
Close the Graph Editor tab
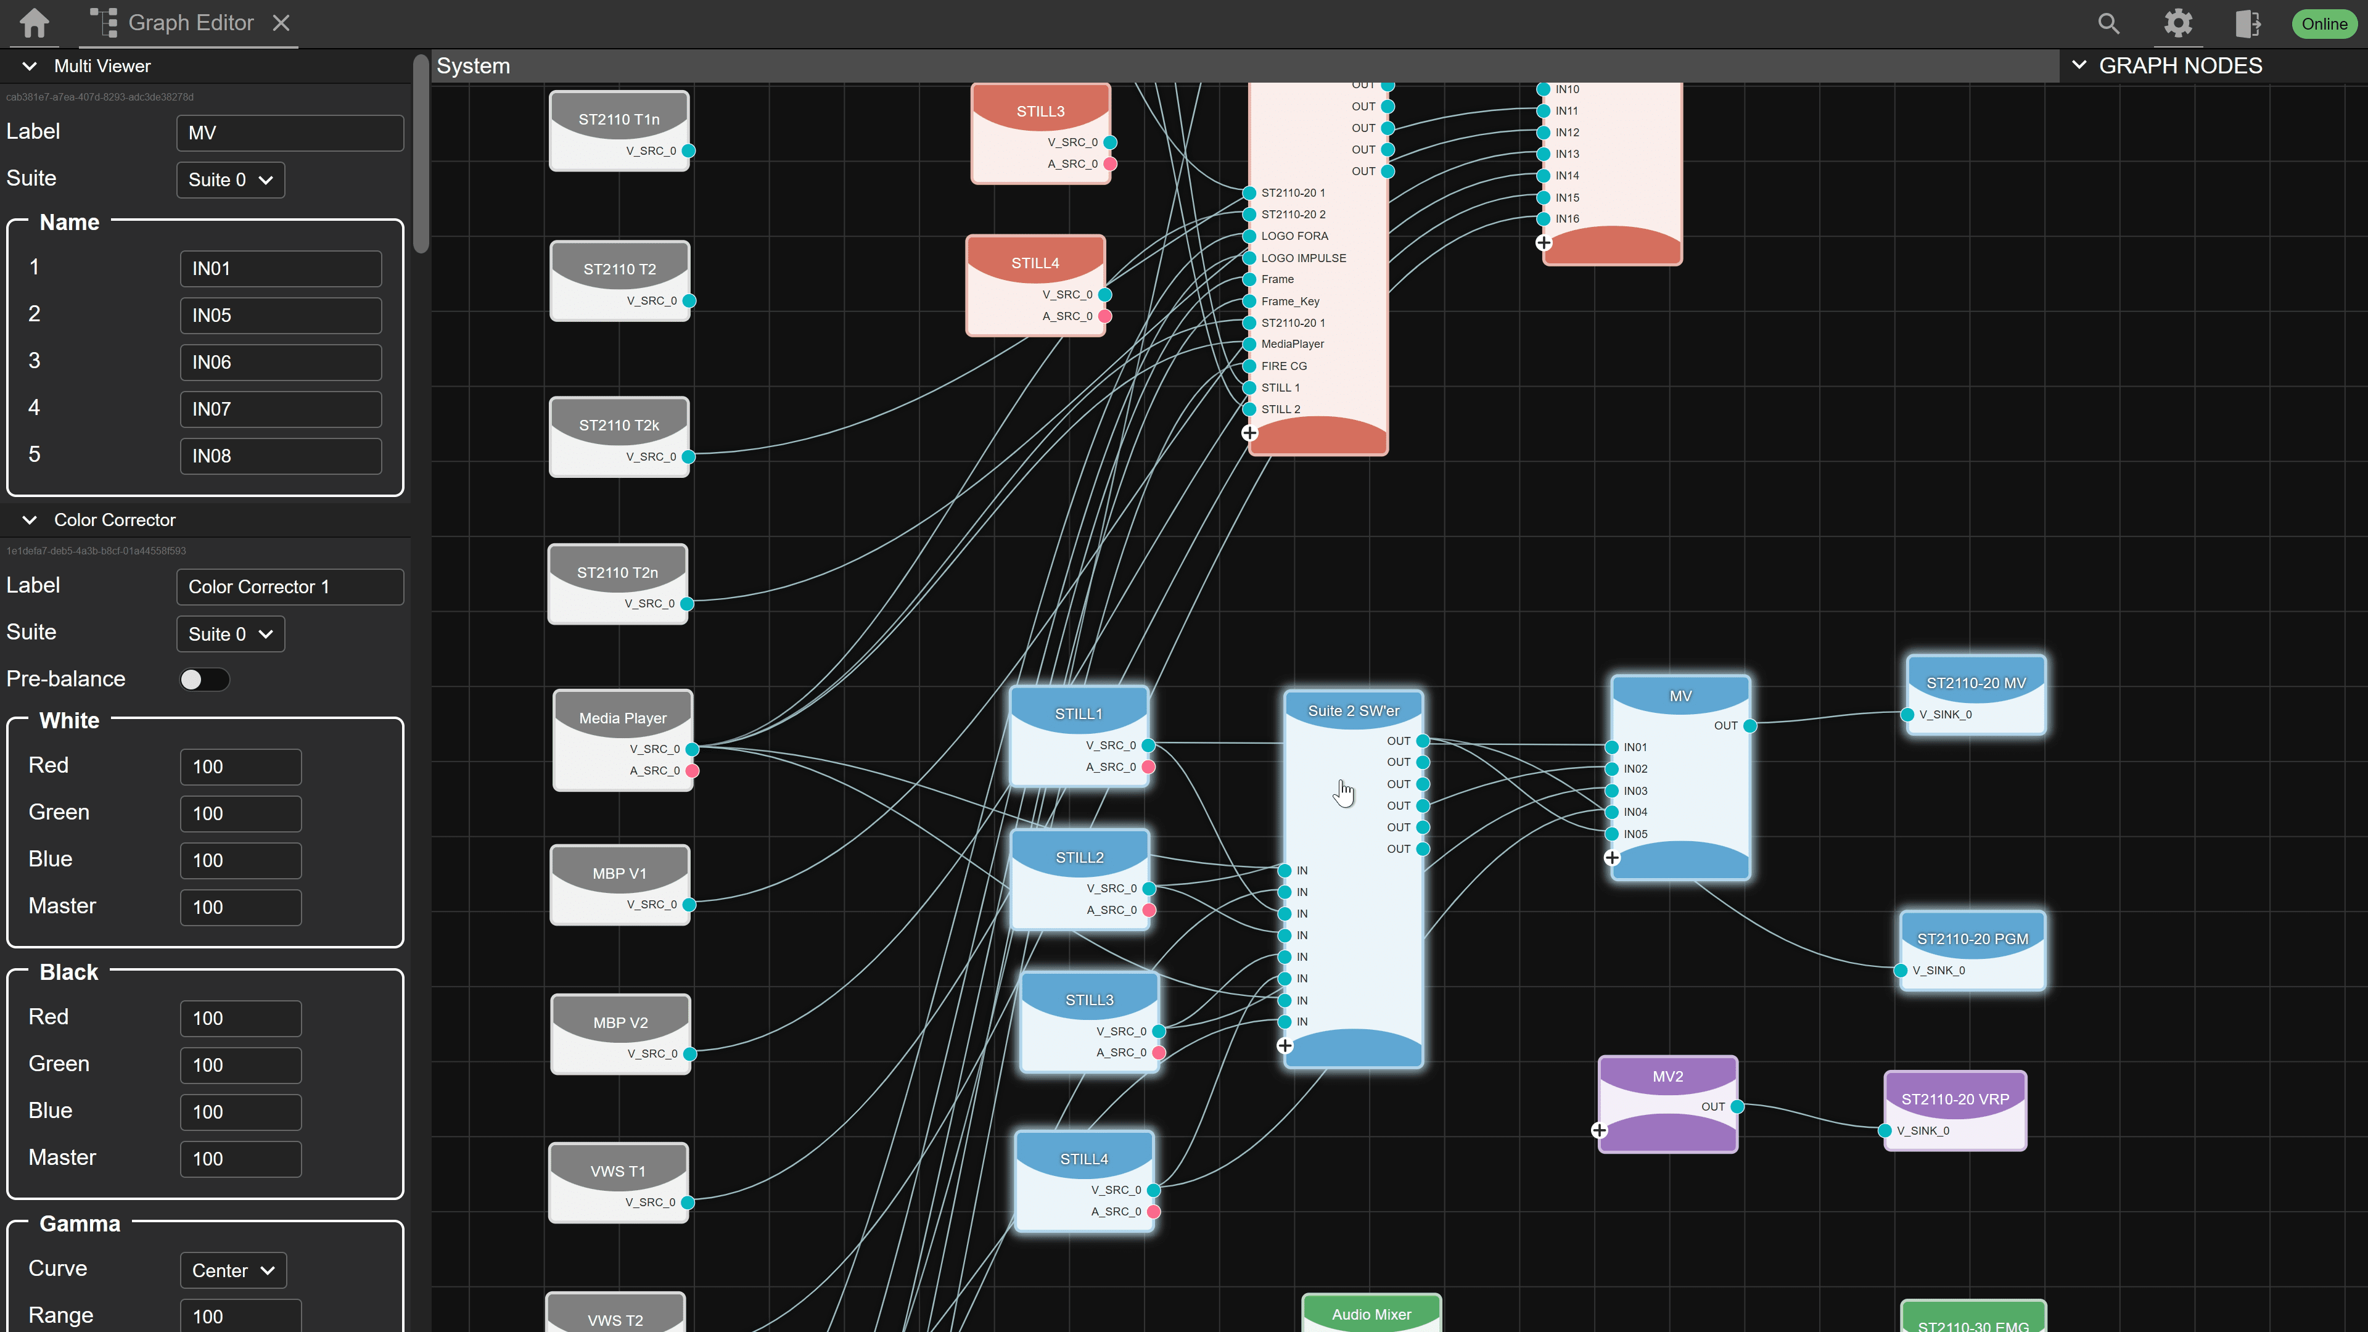tap(281, 23)
